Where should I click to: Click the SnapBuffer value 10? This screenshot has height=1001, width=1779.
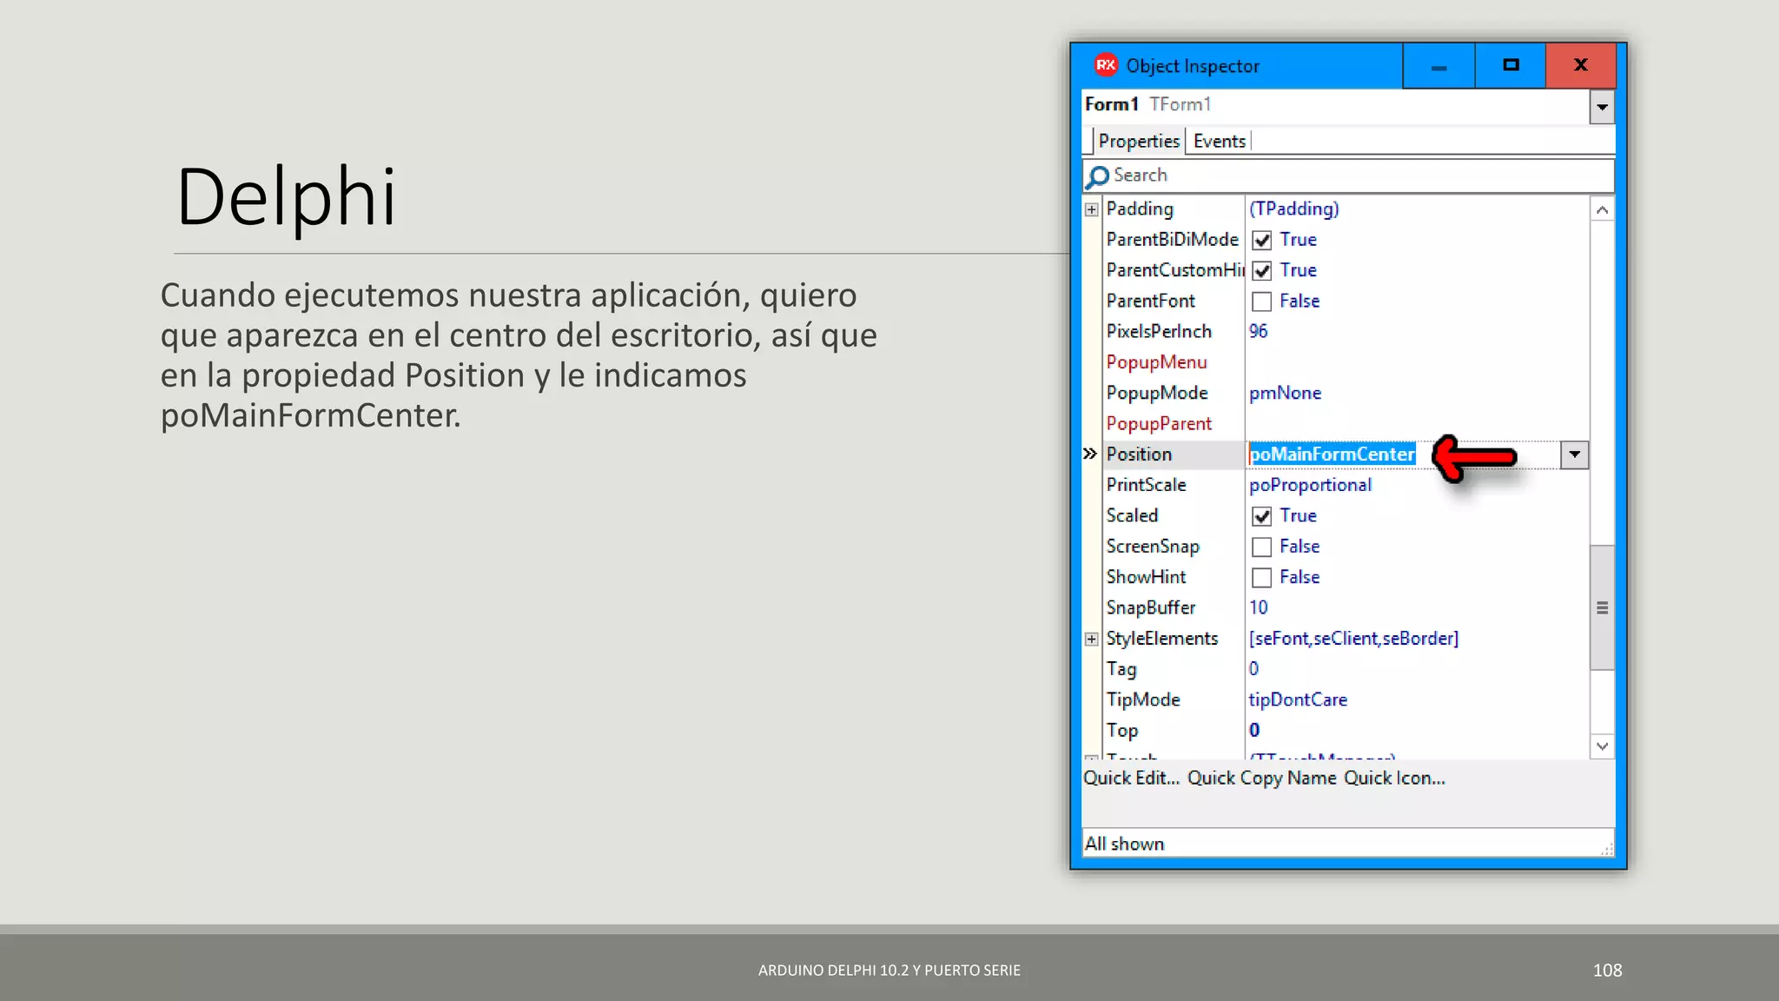(1259, 608)
